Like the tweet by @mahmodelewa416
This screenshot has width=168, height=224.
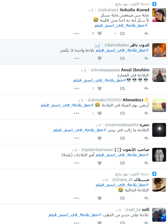99,138
